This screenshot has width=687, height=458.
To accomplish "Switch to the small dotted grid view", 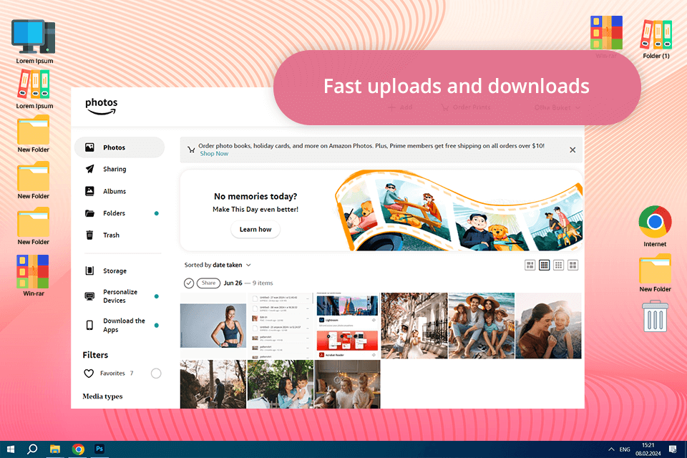I will 558,265.
